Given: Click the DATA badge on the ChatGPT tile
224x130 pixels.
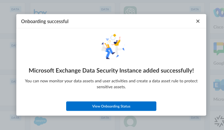Looking at the screenshot, I should coord(195,9).
